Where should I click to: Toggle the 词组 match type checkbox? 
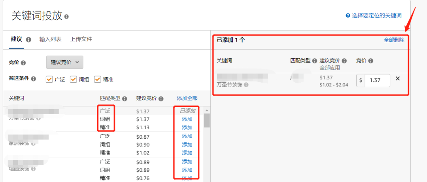pos(73,79)
